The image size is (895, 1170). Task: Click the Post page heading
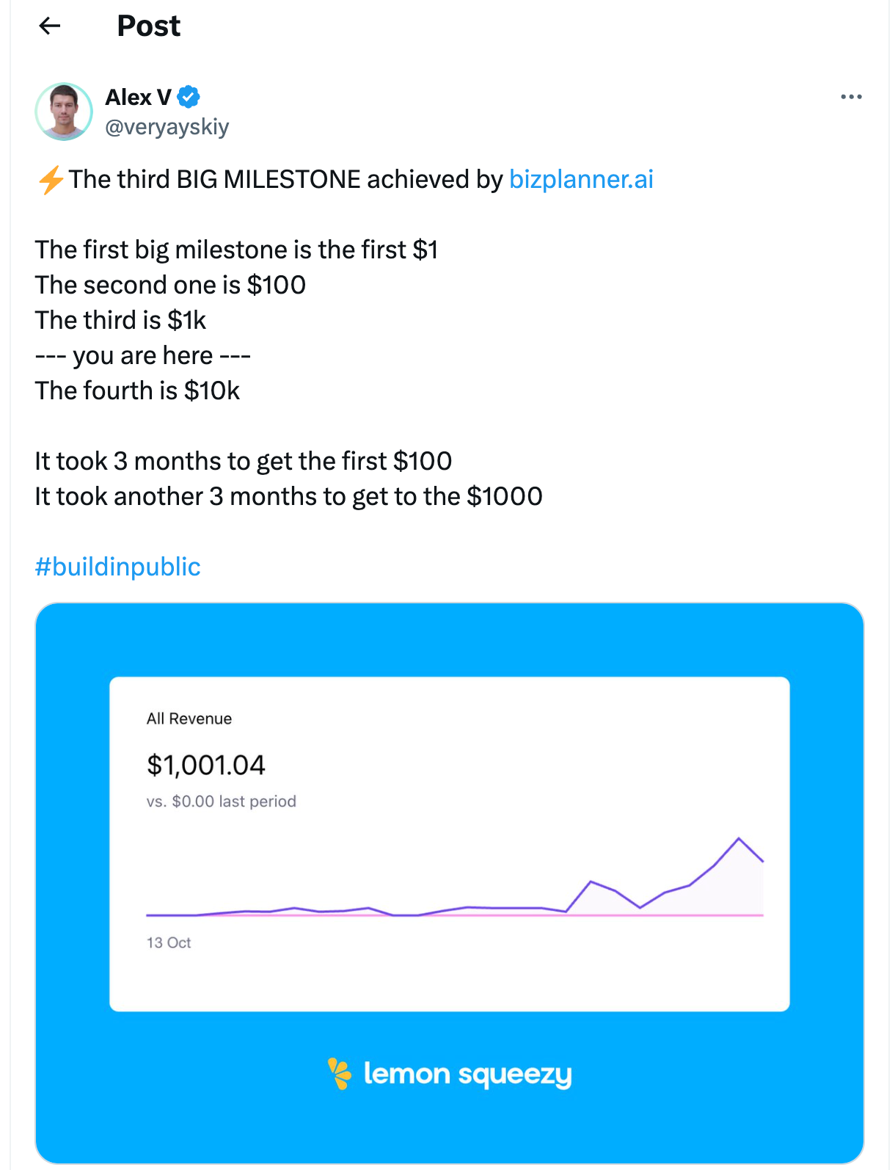tap(148, 26)
